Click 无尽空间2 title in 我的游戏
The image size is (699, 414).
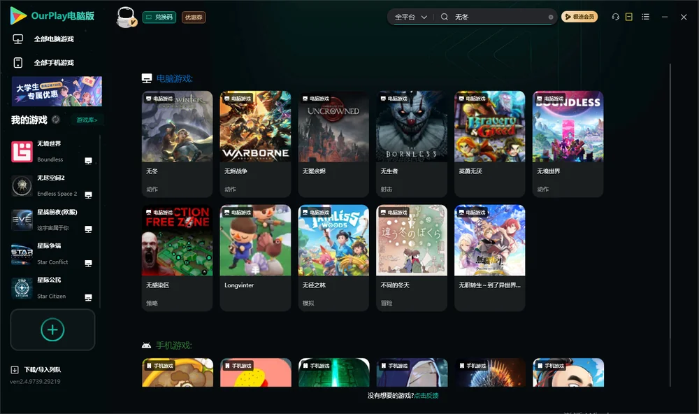point(51,178)
